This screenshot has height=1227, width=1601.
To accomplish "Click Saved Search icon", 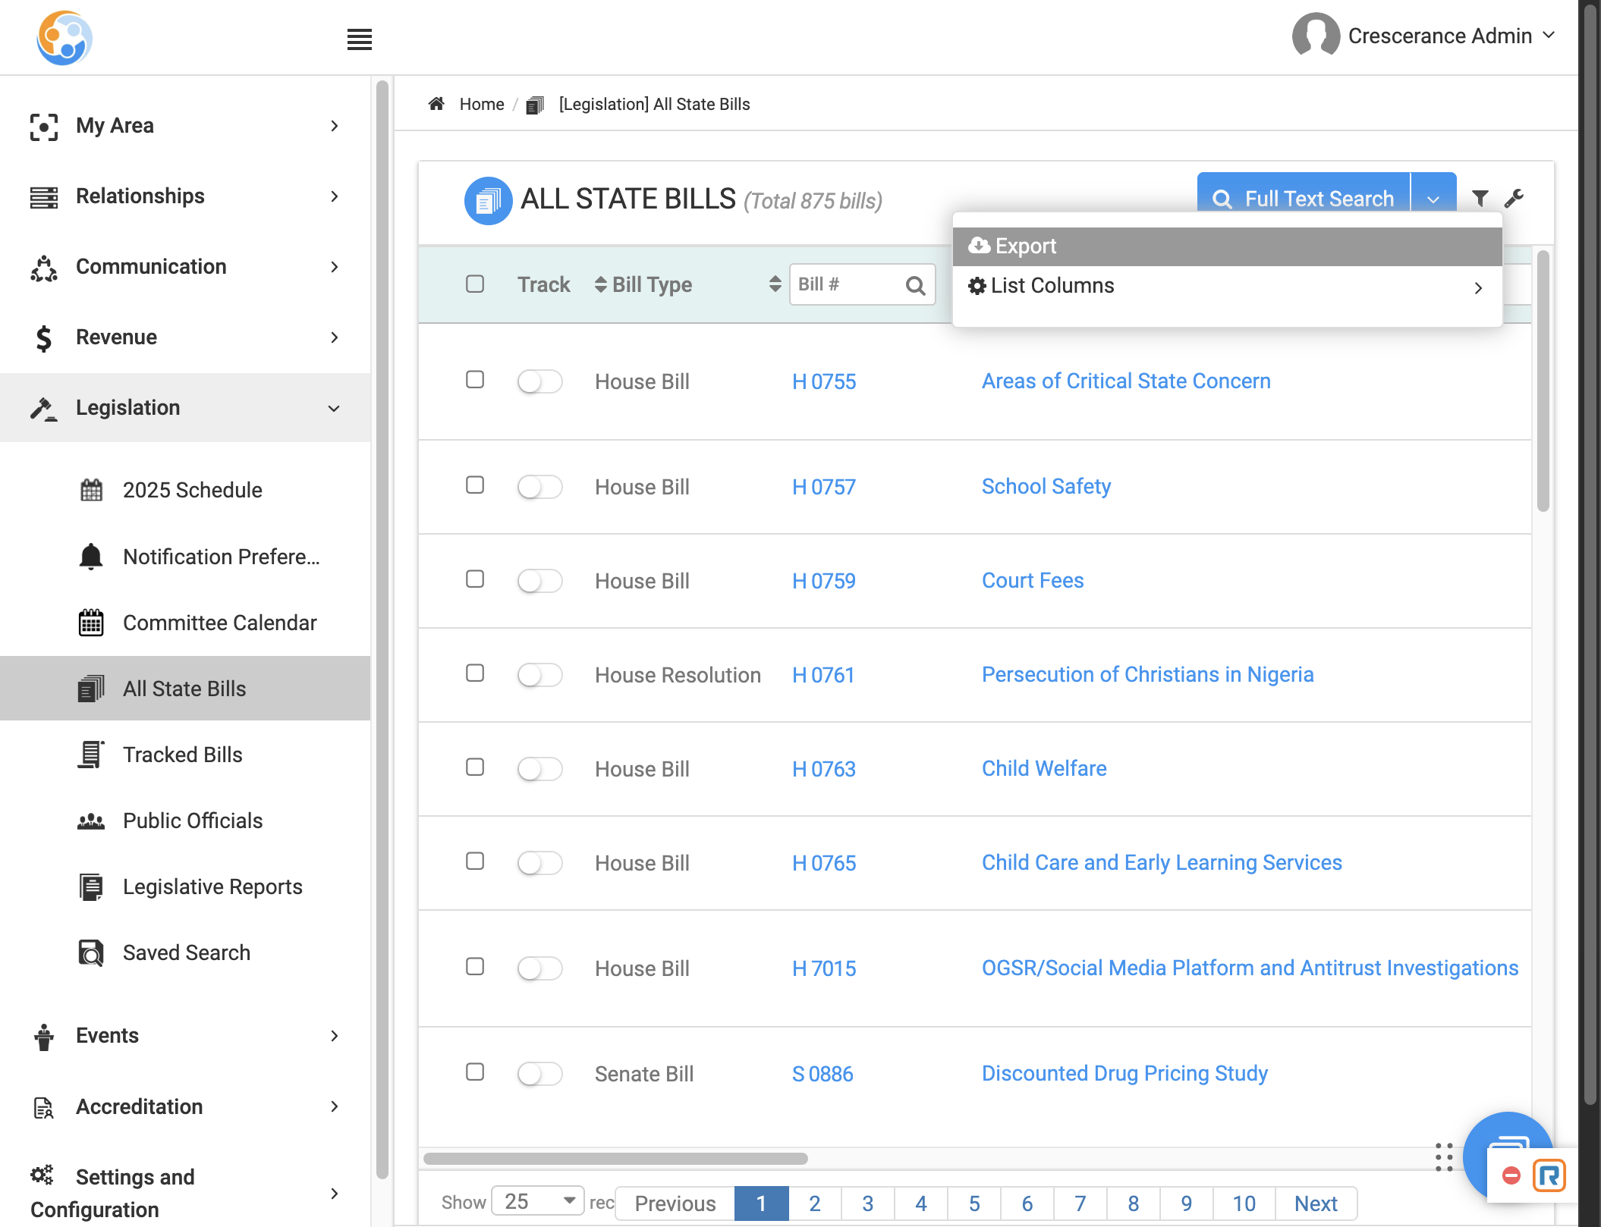I will [91, 952].
